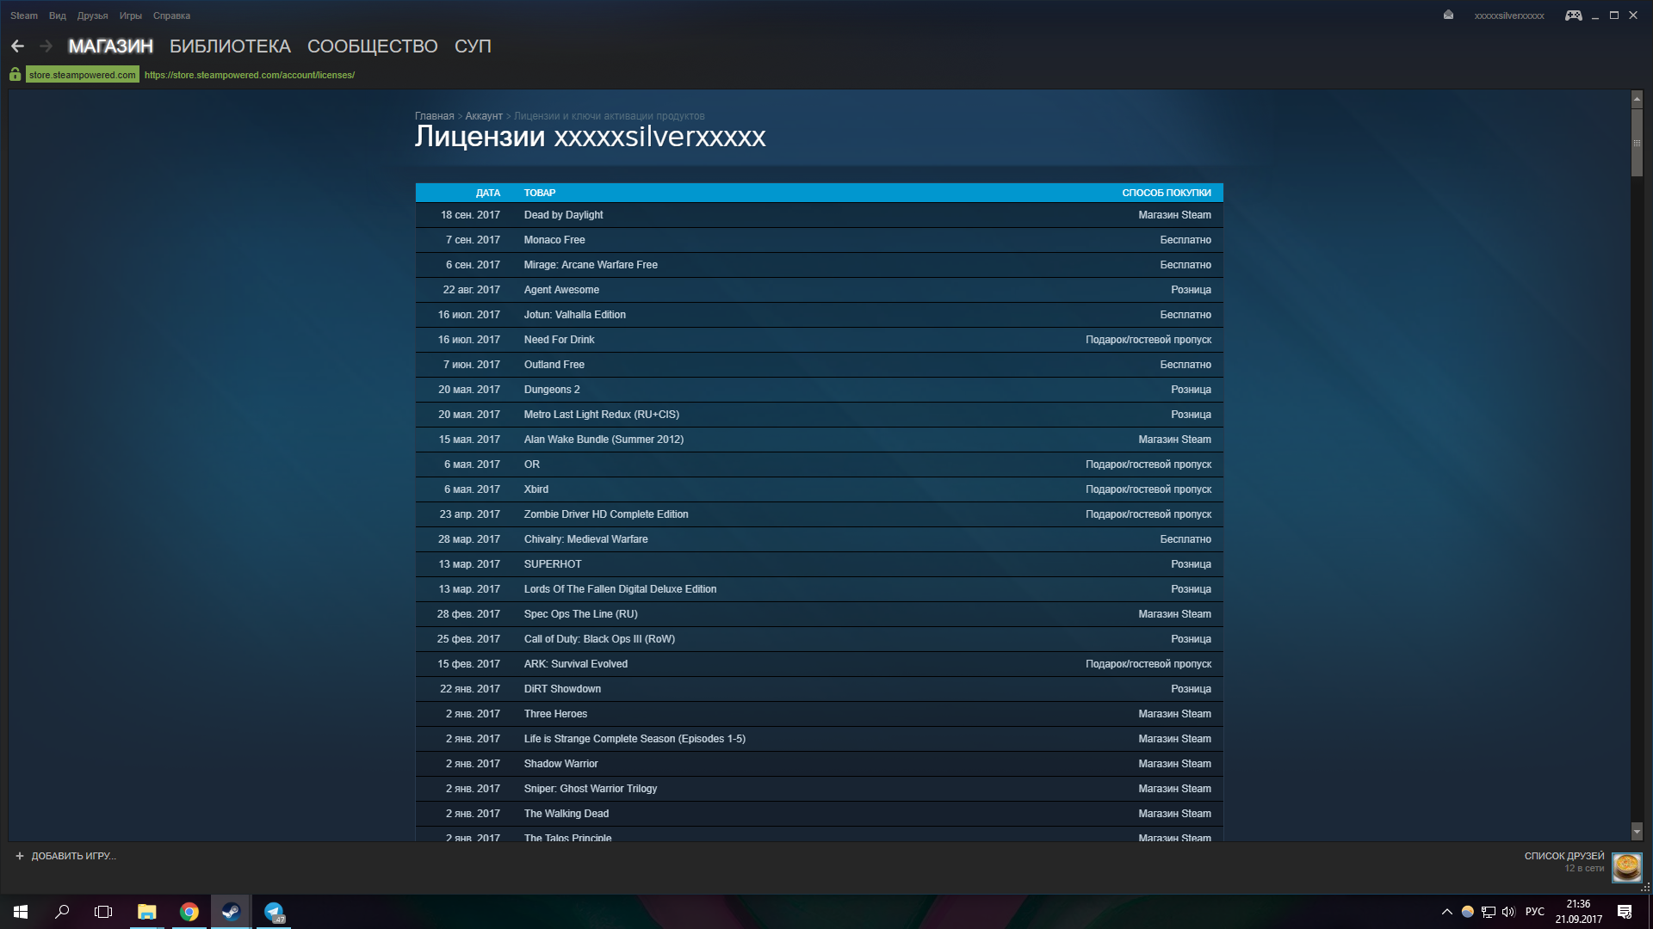Switch to the БИБЛИОТЕКА tab
This screenshot has height=929, width=1653.
click(230, 46)
